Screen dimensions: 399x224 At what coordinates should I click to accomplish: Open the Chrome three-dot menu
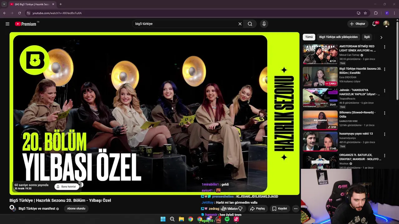click(x=395, y=13)
